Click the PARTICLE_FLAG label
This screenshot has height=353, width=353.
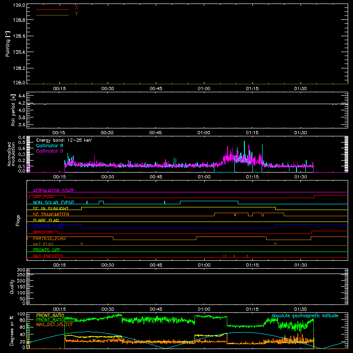coord(49,238)
